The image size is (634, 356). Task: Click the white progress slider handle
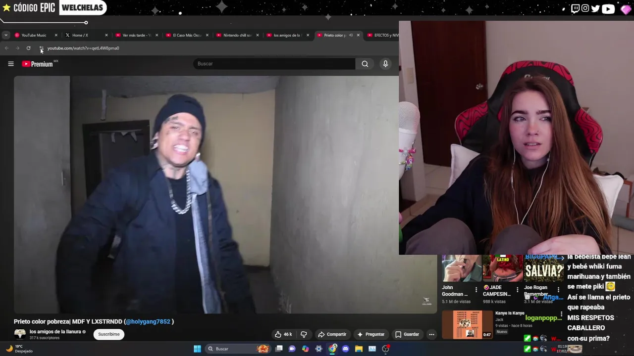click(x=86, y=22)
